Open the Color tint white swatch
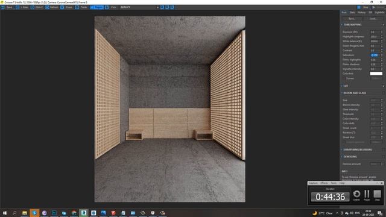The width and height of the screenshot is (386, 217). (x=376, y=74)
